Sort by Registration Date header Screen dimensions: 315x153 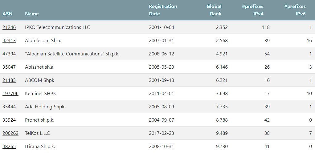point(163,10)
